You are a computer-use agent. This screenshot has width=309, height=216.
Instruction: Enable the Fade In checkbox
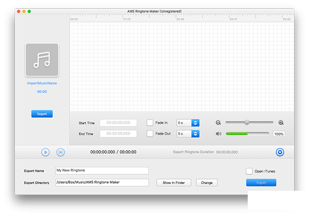pyautogui.click(x=150, y=122)
